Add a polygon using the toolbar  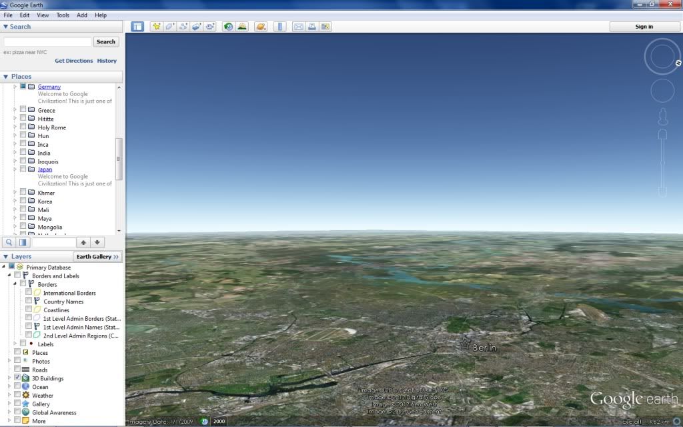(170, 27)
